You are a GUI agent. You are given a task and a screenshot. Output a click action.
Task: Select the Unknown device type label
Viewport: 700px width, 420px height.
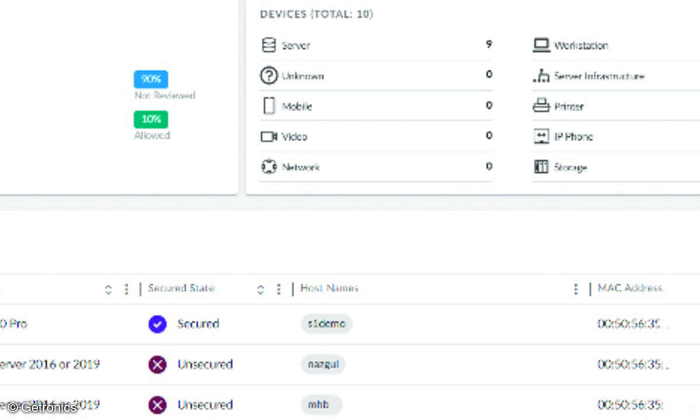[x=303, y=76]
